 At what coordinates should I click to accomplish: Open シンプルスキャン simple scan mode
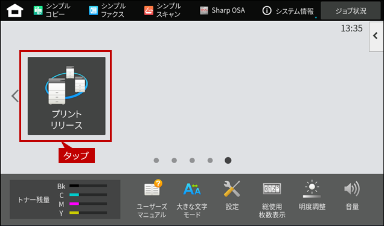[162, 10]
